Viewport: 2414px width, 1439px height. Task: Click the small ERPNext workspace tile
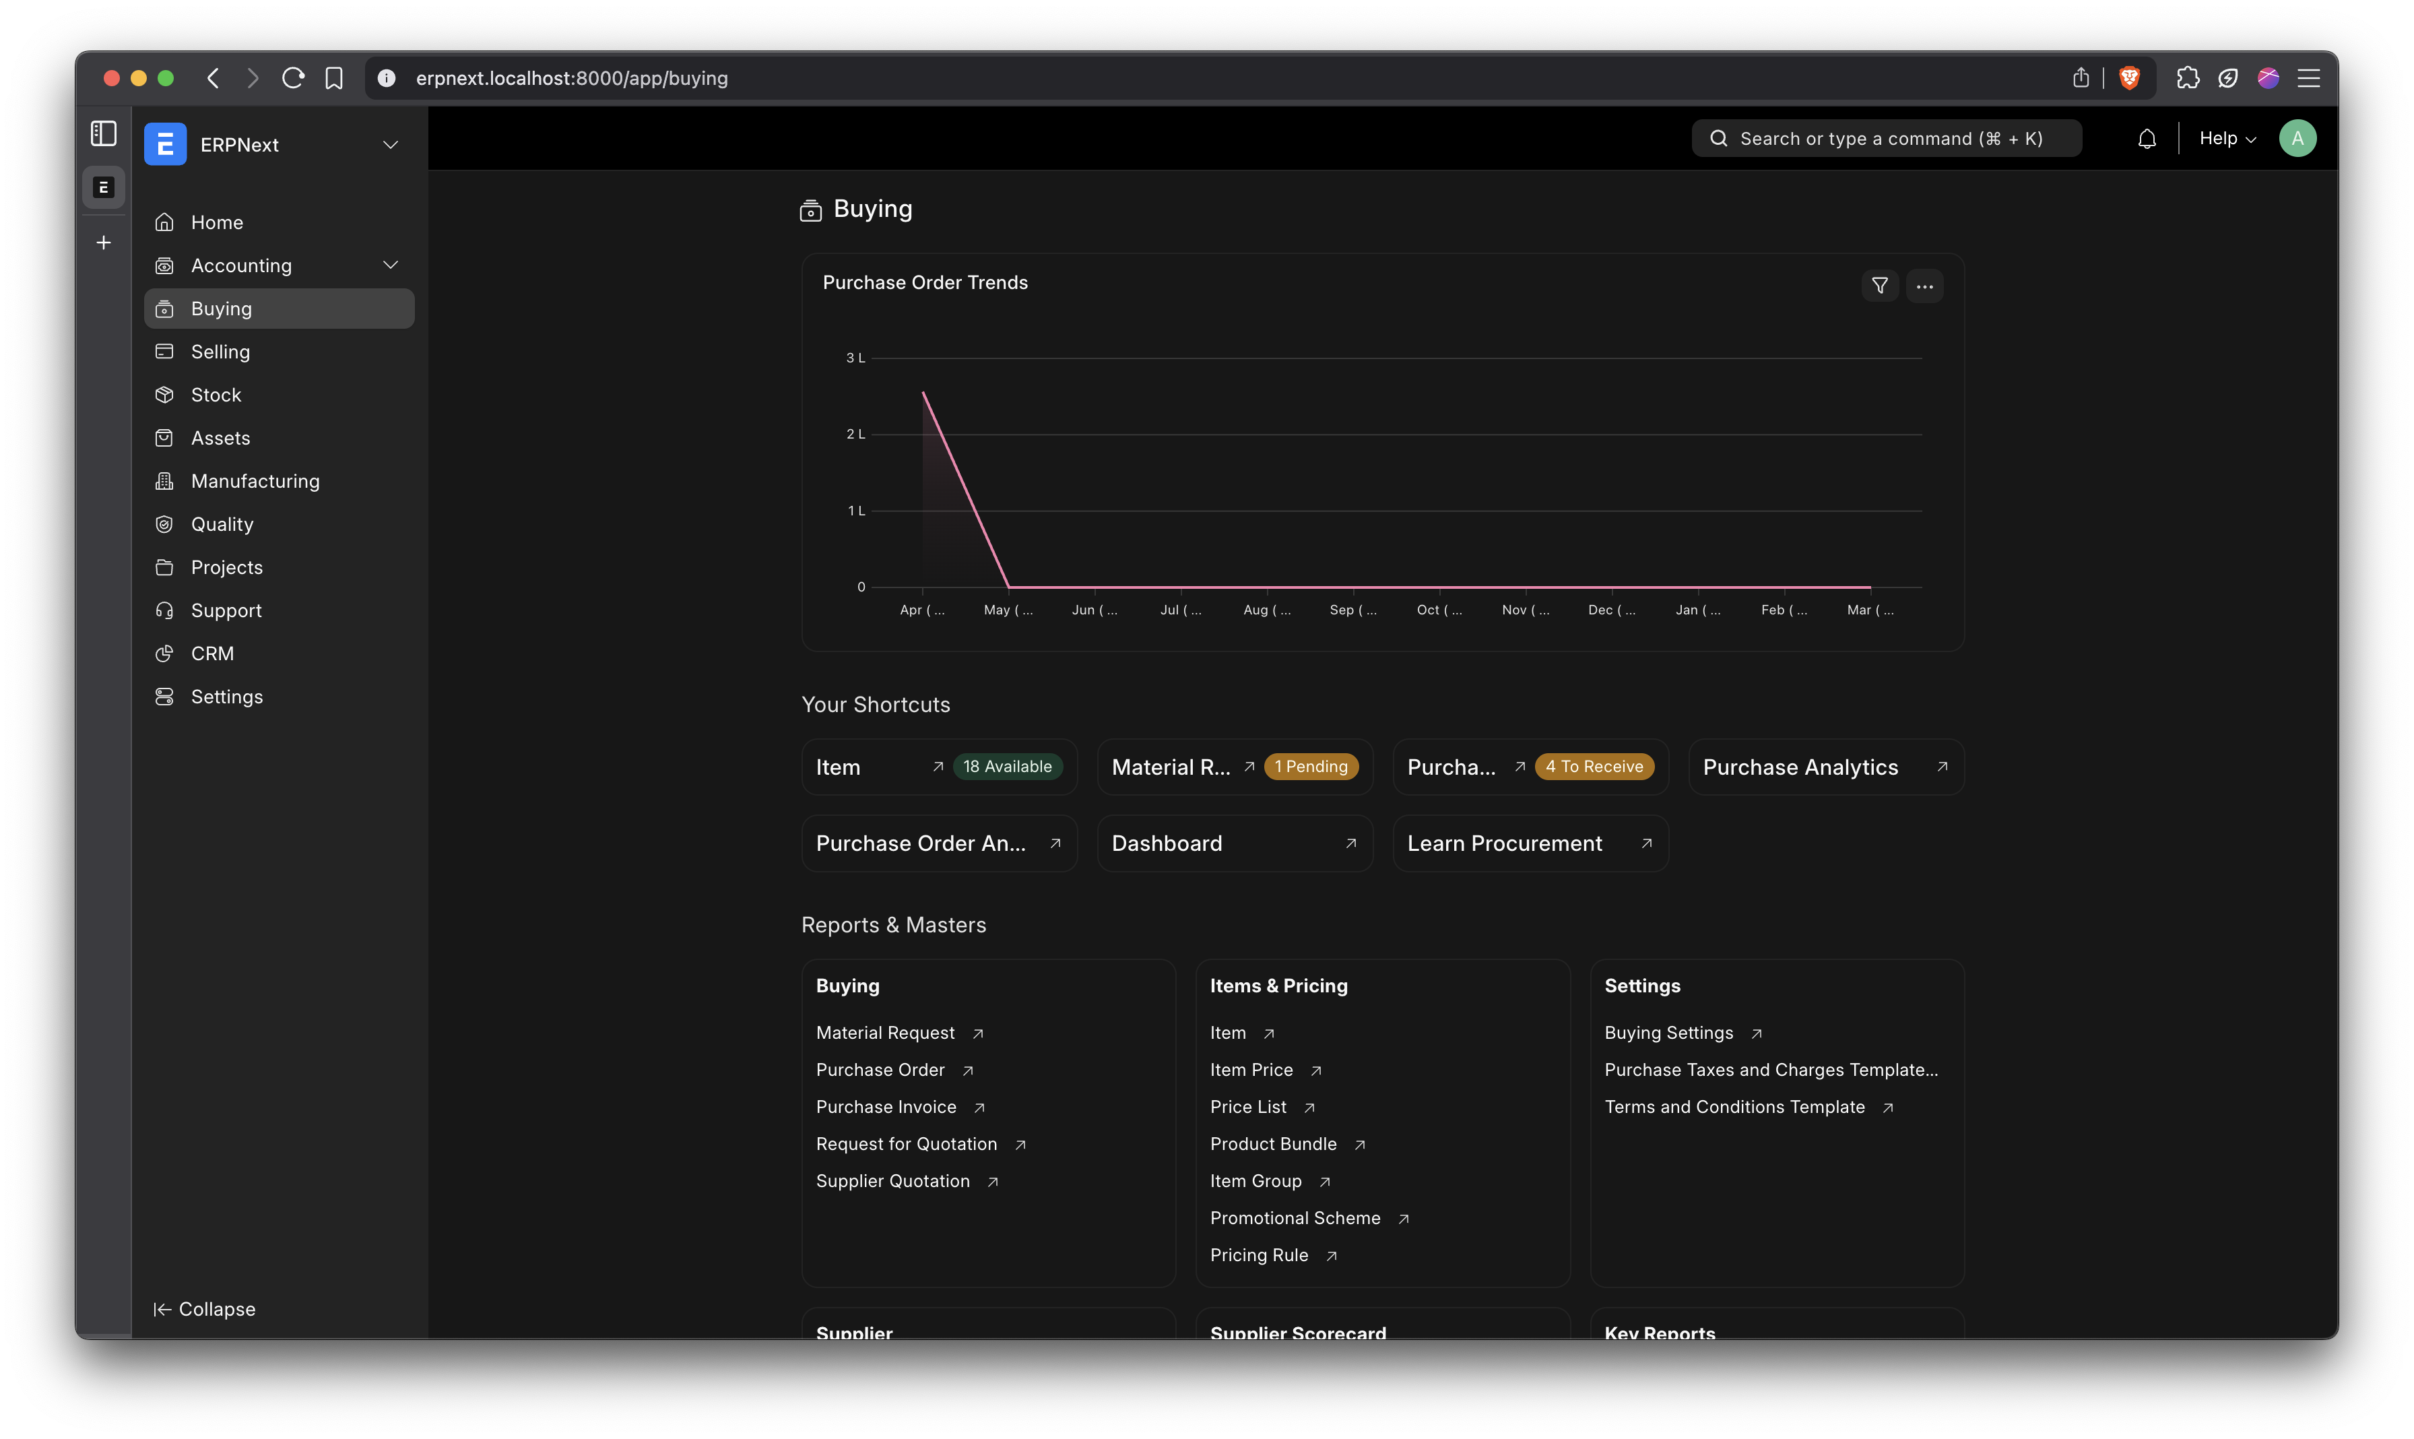pyautogui.click(x=104, y=188)
